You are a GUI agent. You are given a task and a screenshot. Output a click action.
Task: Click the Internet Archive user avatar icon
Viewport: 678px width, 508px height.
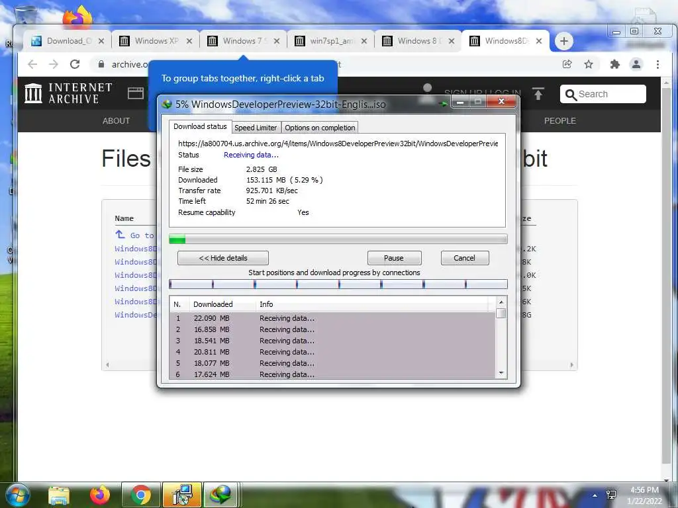pos(427,93)
